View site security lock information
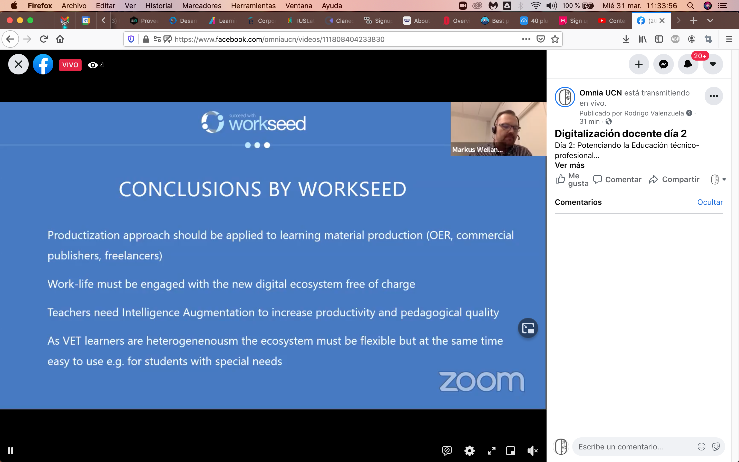 [x=146, y=39]
